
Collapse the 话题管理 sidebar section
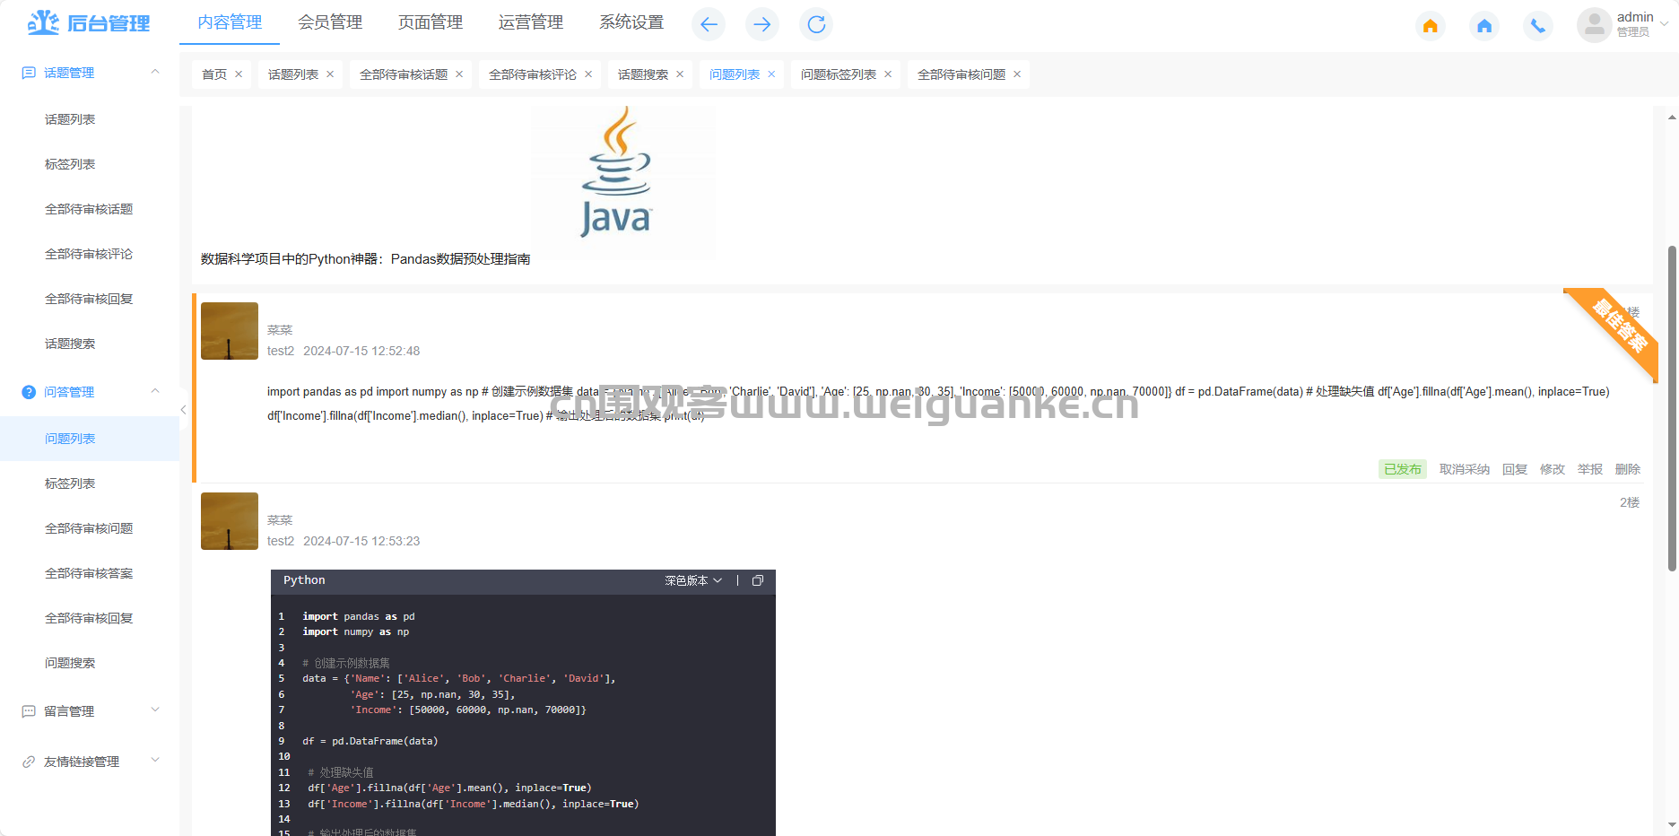tap(90, 73)
